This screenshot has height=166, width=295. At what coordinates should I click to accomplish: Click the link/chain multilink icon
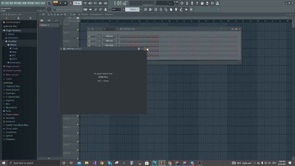(100, 9)
